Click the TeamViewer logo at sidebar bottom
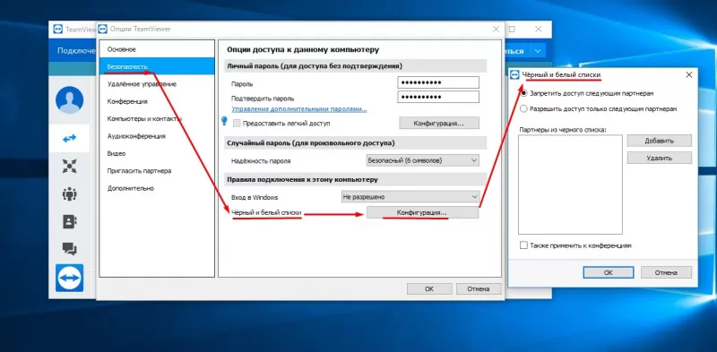The width and height of the screenshot is (717, 352). 70,278
